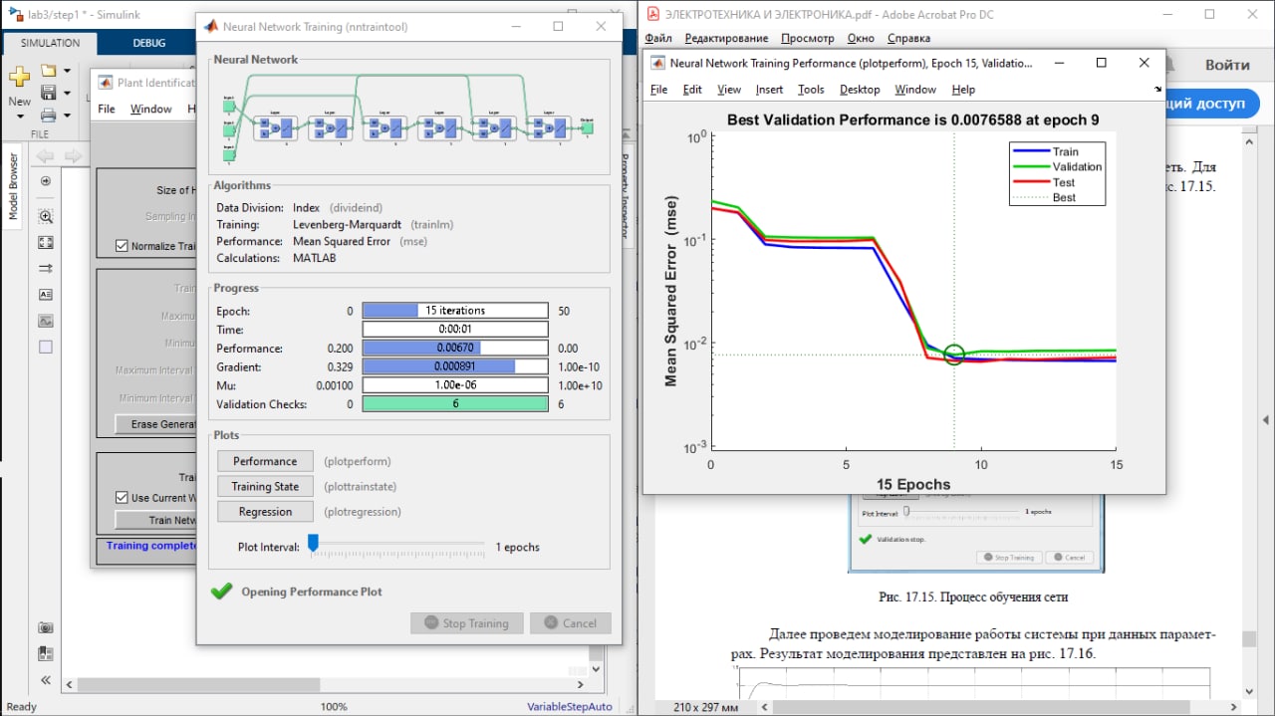Open Просмотр menu in Acrobat

pos(808,38)
